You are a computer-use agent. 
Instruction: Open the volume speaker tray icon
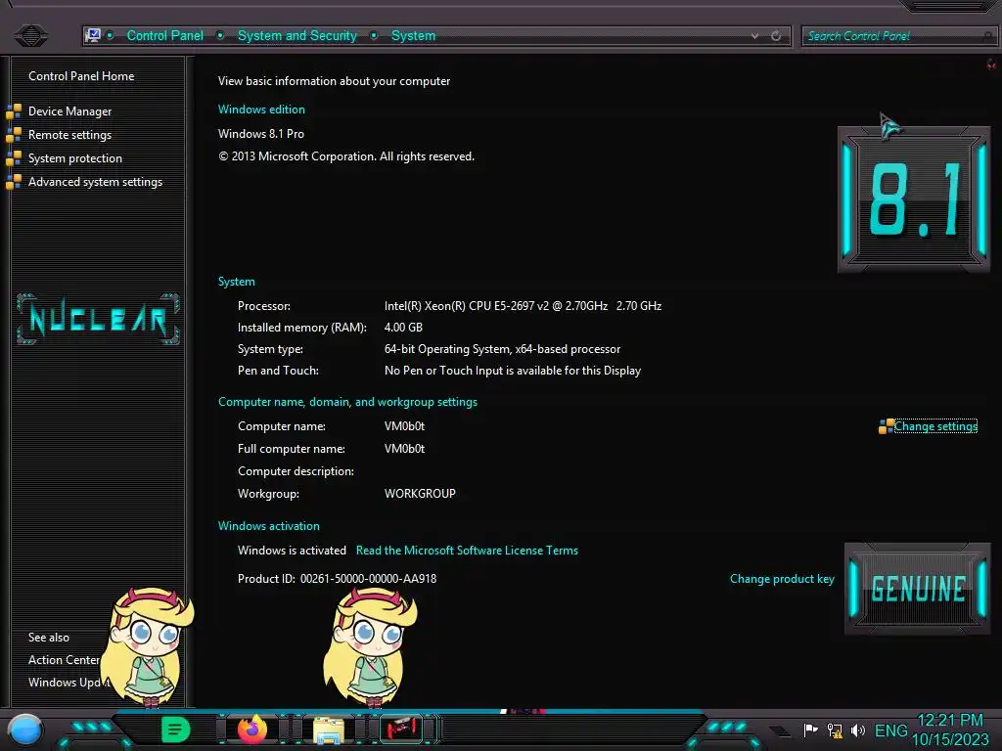pos(857,729)
